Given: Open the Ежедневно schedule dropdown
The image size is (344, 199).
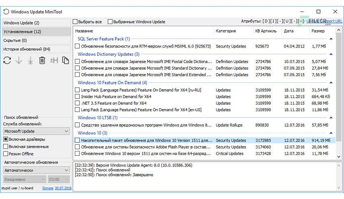Looking at the screenshot, I should point(25,179).
